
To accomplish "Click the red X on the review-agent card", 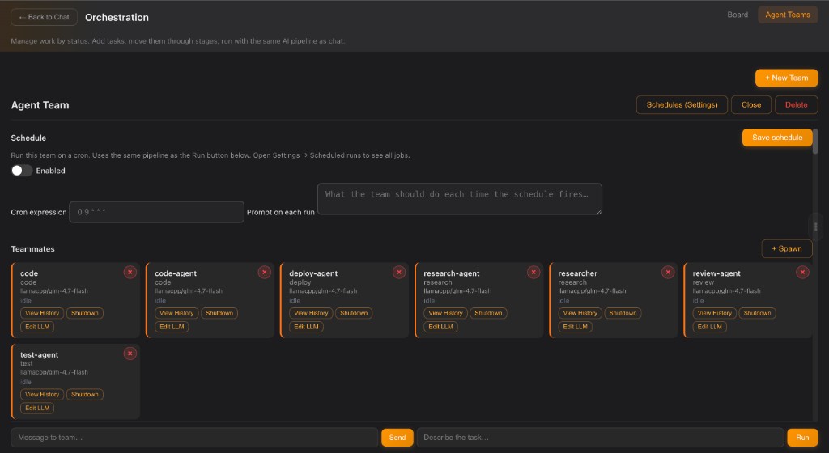I will tap(802, 273).
